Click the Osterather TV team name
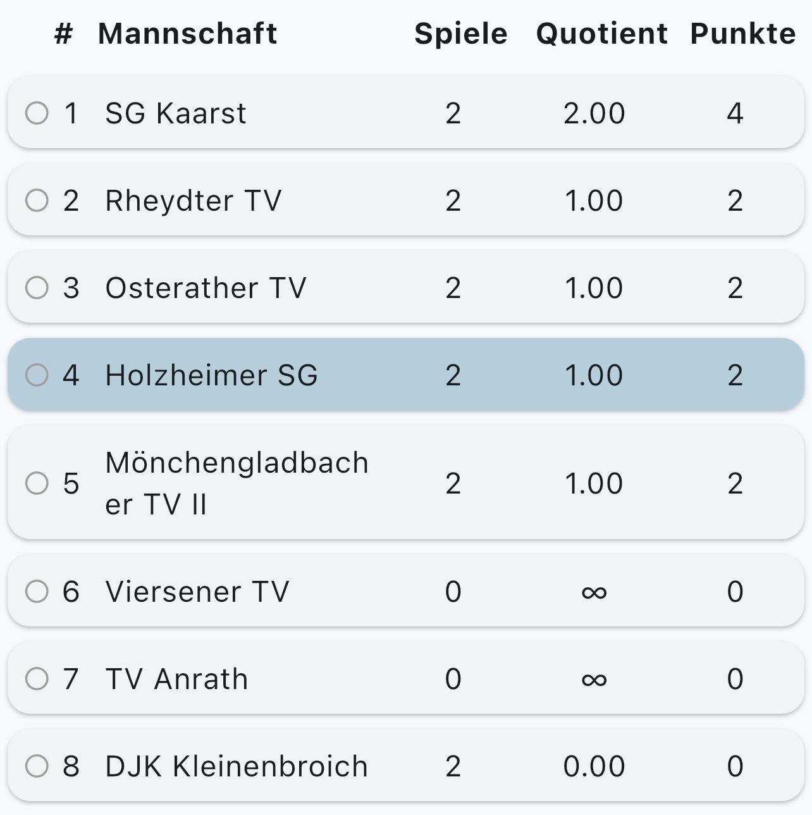The width and height of the screenshot is (812, 815). (206, 289)
